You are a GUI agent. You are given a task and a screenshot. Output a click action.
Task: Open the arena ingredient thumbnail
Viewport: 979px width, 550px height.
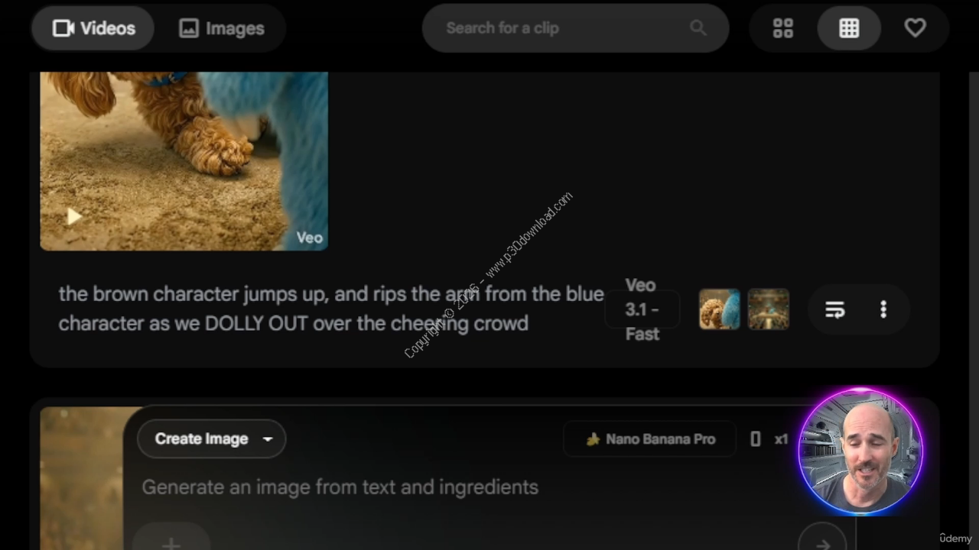click(768, 309)
